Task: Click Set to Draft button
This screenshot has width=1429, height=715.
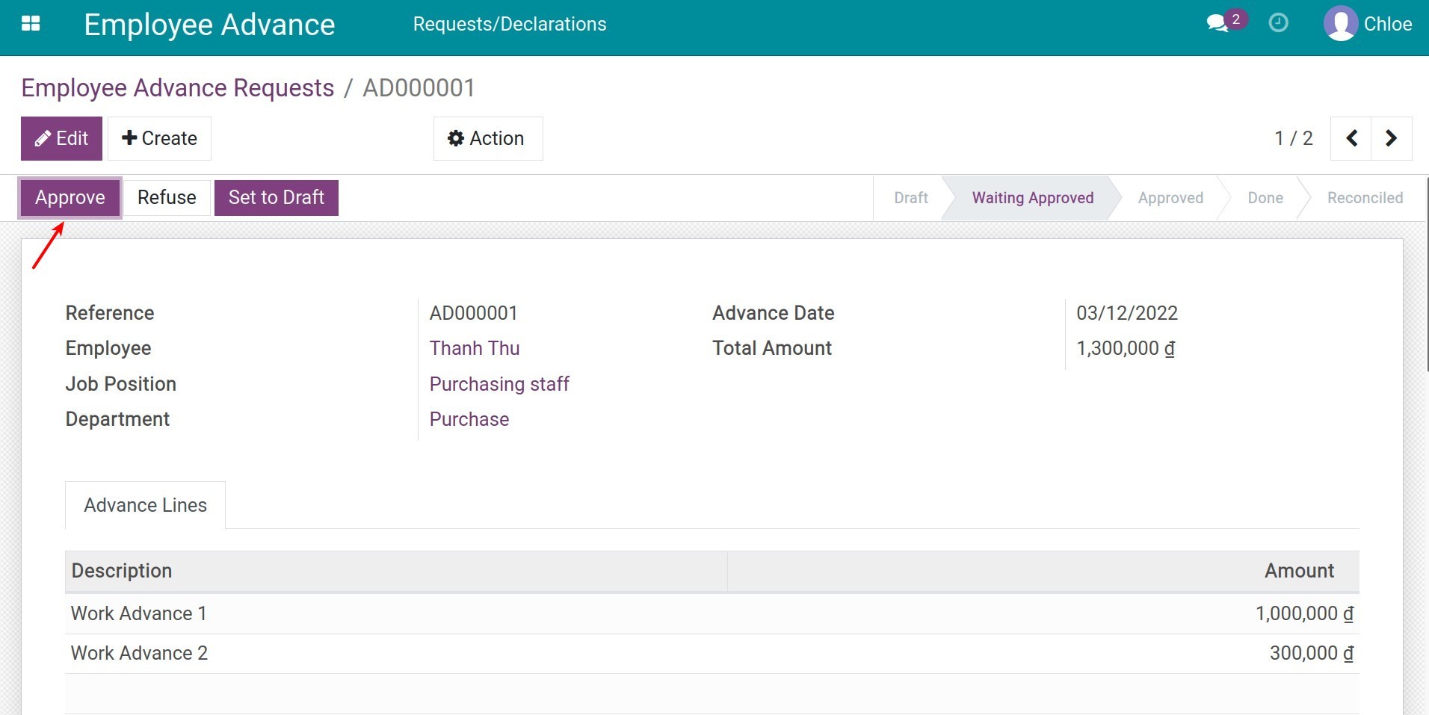Action: point(276,198)
